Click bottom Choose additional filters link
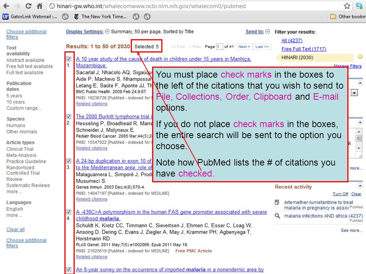The image size is (366, 274). pos(26,243)
